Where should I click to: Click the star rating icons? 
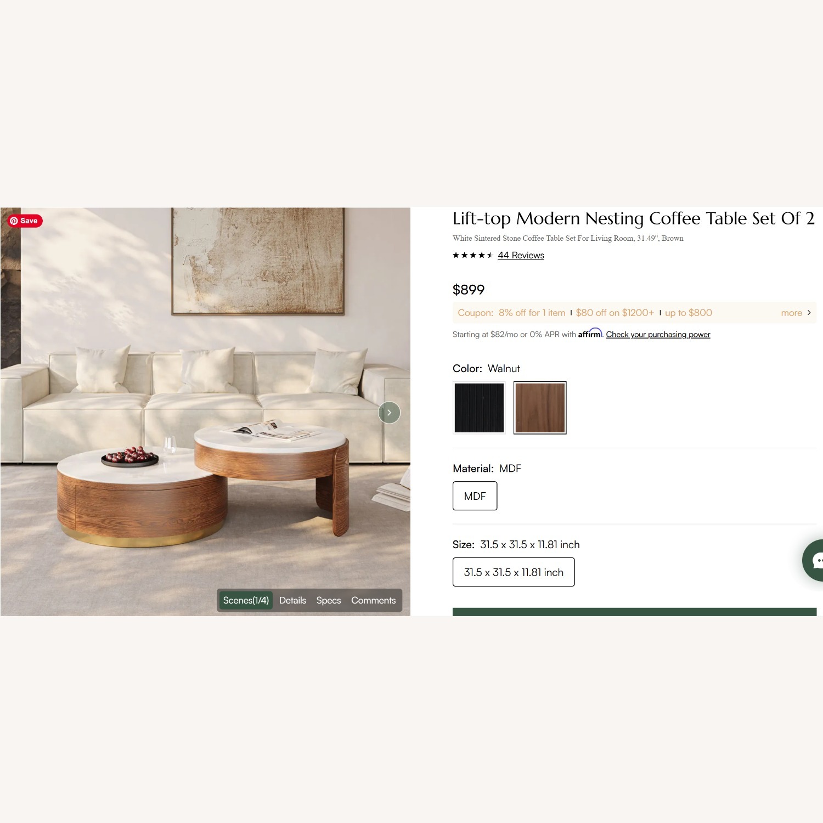[472, 255]
